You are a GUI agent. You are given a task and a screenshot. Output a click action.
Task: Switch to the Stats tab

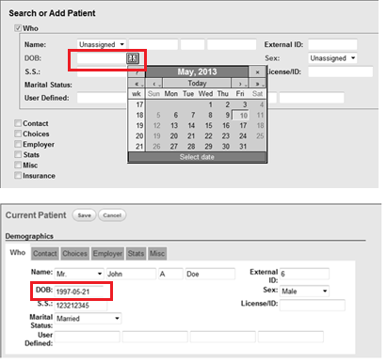pos(136,253)
